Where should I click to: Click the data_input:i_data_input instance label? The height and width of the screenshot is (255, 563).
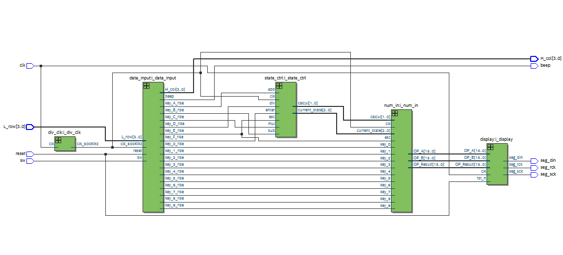coord(152,77)
